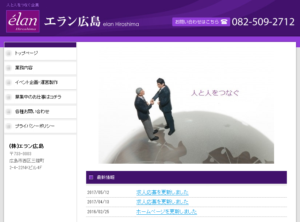Open 募集中のお仕事はコチラ menu item

(40, 97)
